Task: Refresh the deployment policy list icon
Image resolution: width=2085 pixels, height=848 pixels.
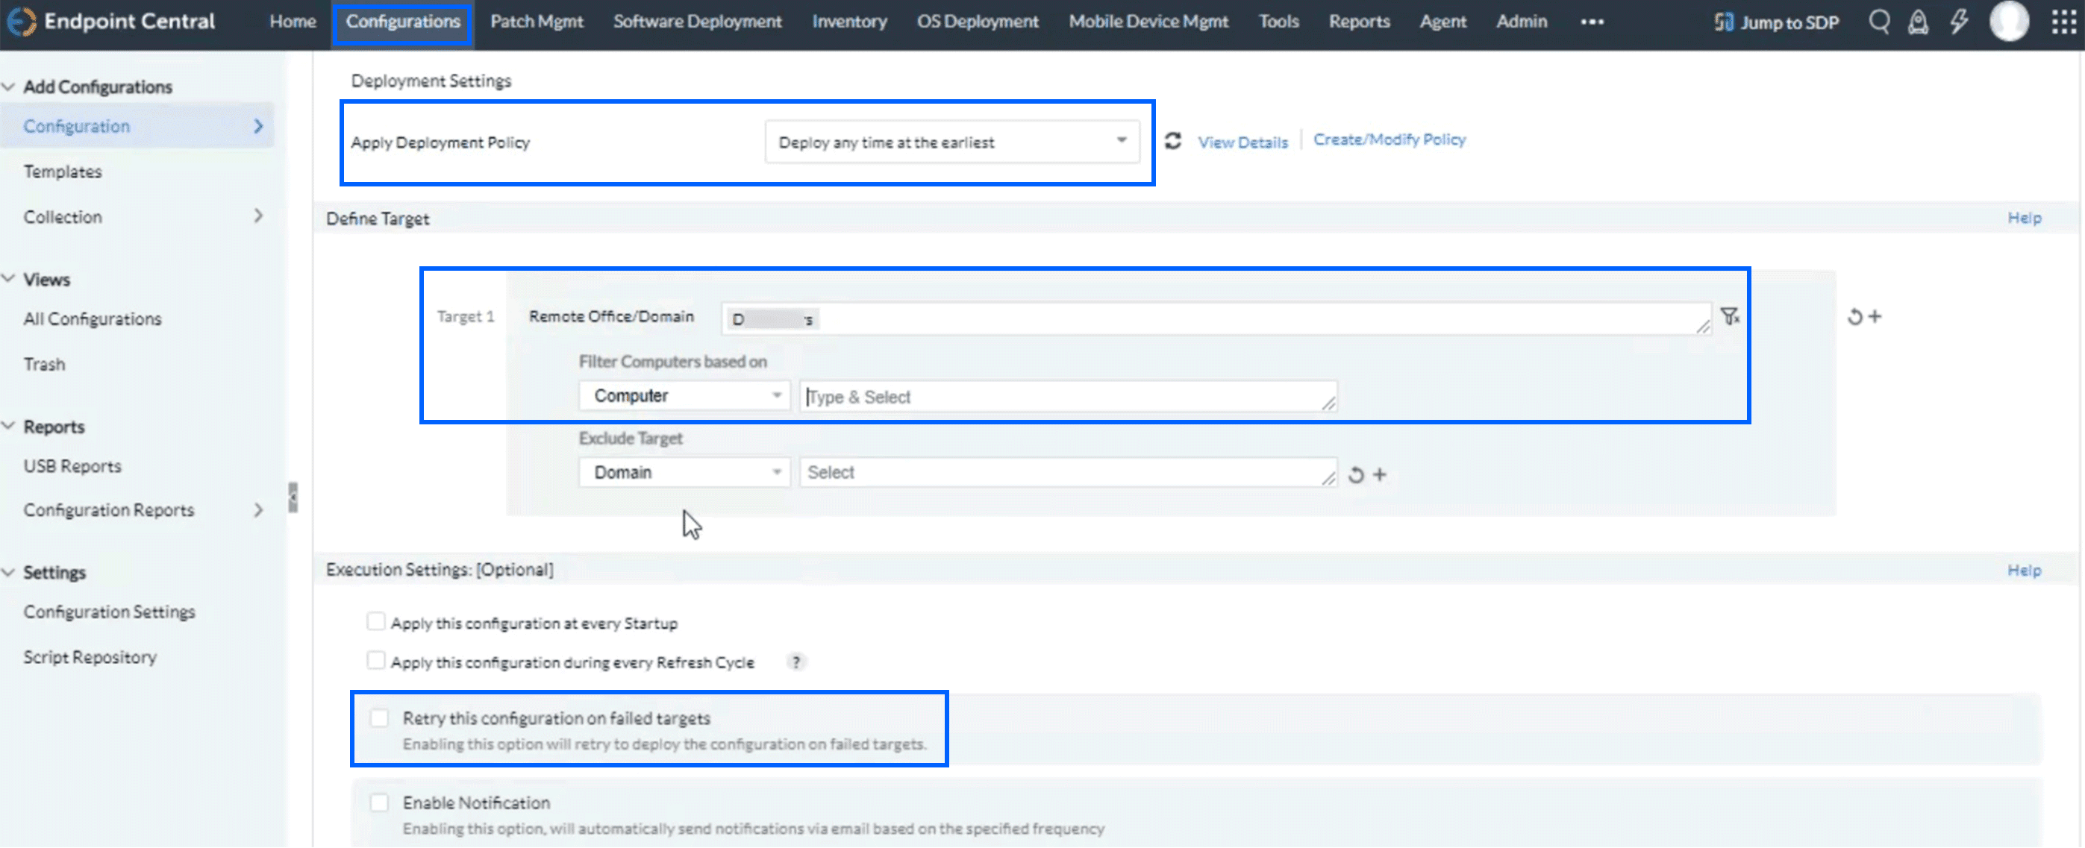Action: click(x=1173, y=142)
